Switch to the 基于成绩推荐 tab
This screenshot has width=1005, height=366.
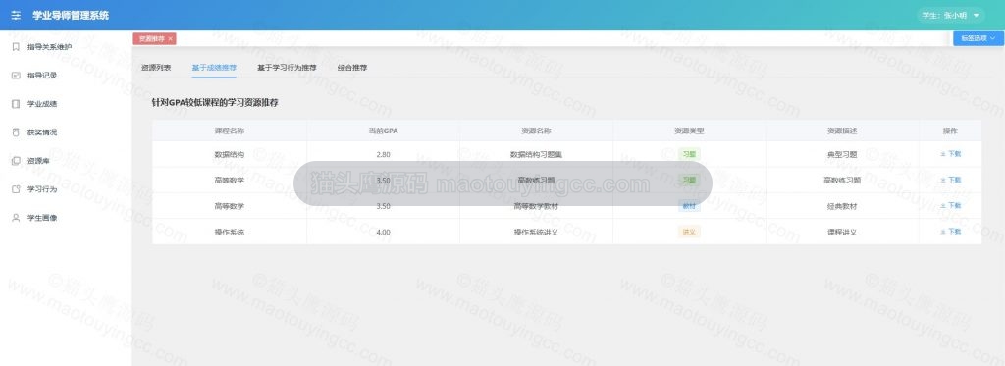click(x=214, y=68)
